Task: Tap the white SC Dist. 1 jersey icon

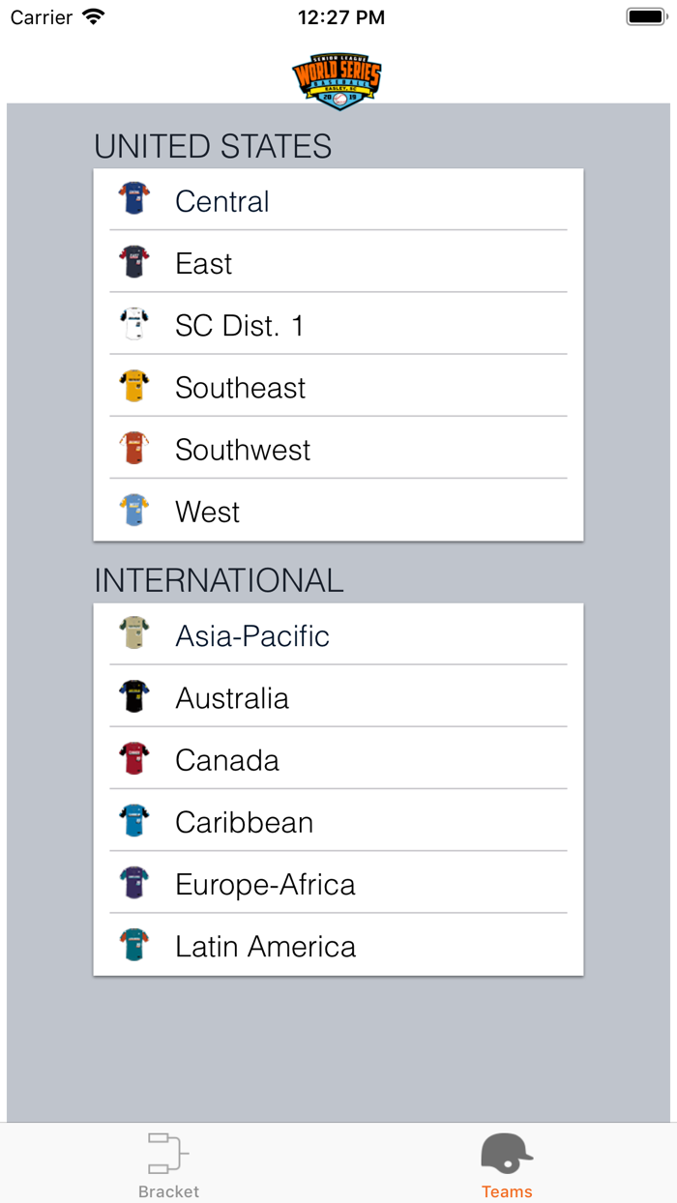Action: click(134, 324)
